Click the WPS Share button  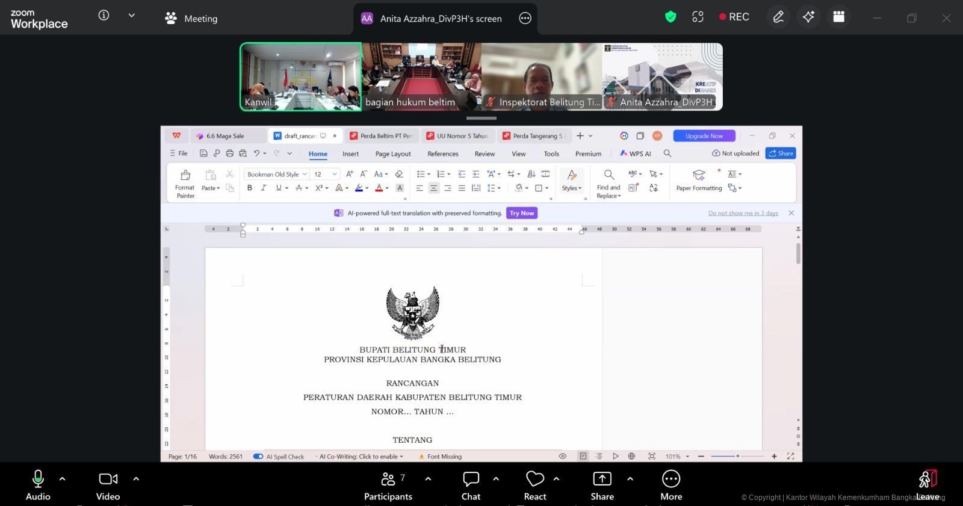[781, 153]
